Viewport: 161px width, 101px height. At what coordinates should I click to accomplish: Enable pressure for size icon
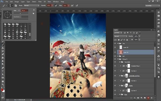pos(77,6)
